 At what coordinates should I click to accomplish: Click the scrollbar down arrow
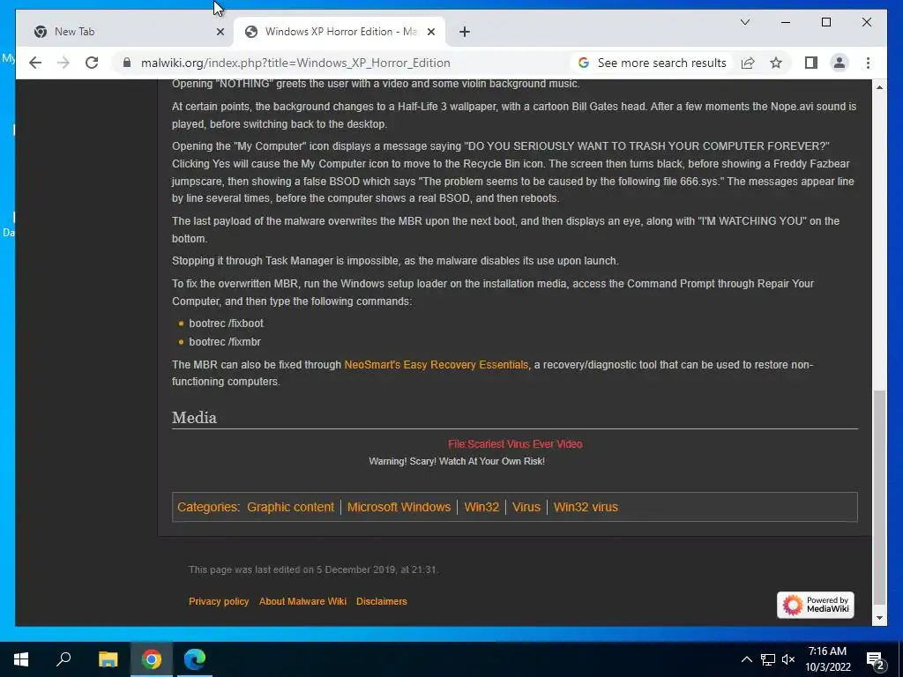(879, 618)
